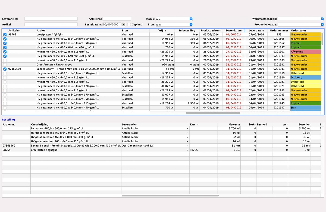Image resolution: width=326 pixels, height=212 pixels.
Task: Select the blue Sign status cell
Action: click(306, 108)
